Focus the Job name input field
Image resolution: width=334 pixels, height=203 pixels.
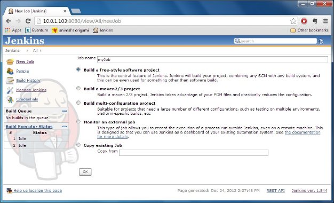[x=212, y=59]
